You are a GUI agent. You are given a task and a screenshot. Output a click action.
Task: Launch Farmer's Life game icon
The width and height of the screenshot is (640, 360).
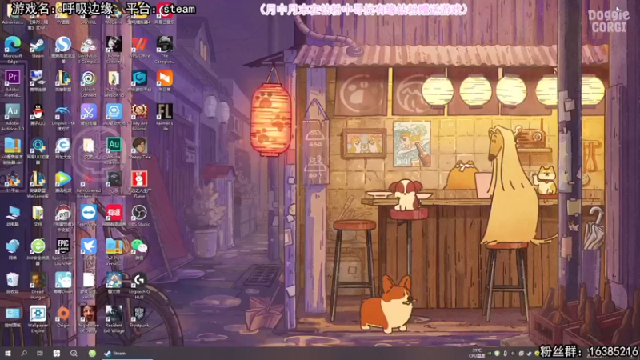pyautogui.click(x=165, y=117)
